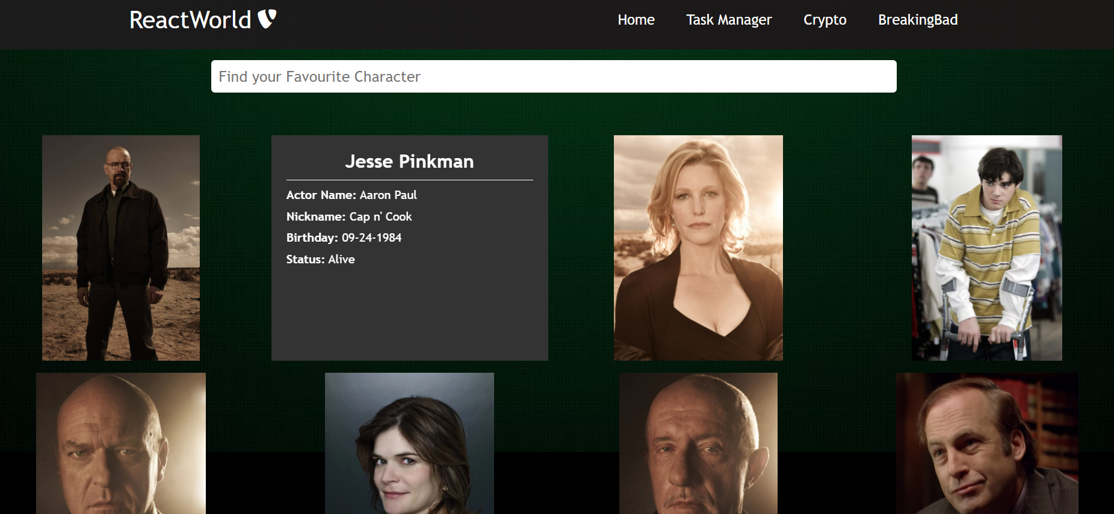The width and height of the screenshot is (1114, 514).
Task: Click the Nickname: Cap n' Cook line
Action: pos(349,216)
